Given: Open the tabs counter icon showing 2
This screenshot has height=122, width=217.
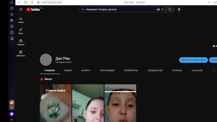Looking at the screenshot, I should 12,33.
